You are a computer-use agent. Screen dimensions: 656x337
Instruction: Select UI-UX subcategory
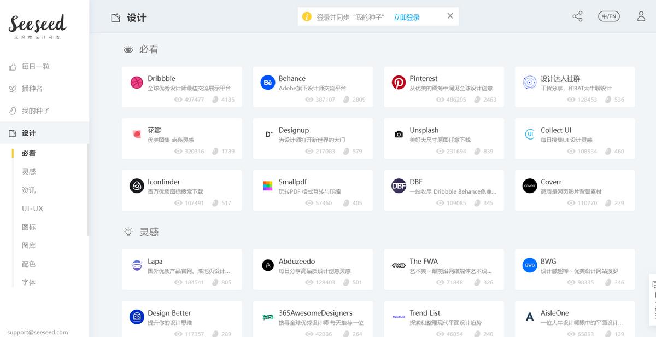[x=32, y=208]
